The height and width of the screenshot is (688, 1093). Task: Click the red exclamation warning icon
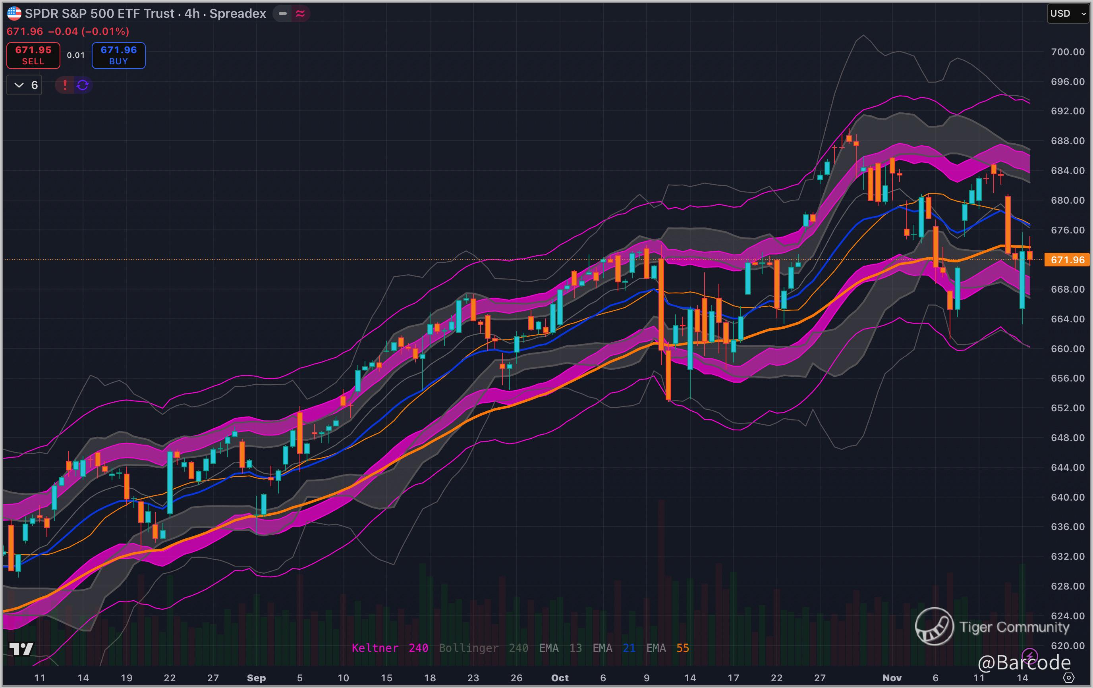[x=65, y=85]
